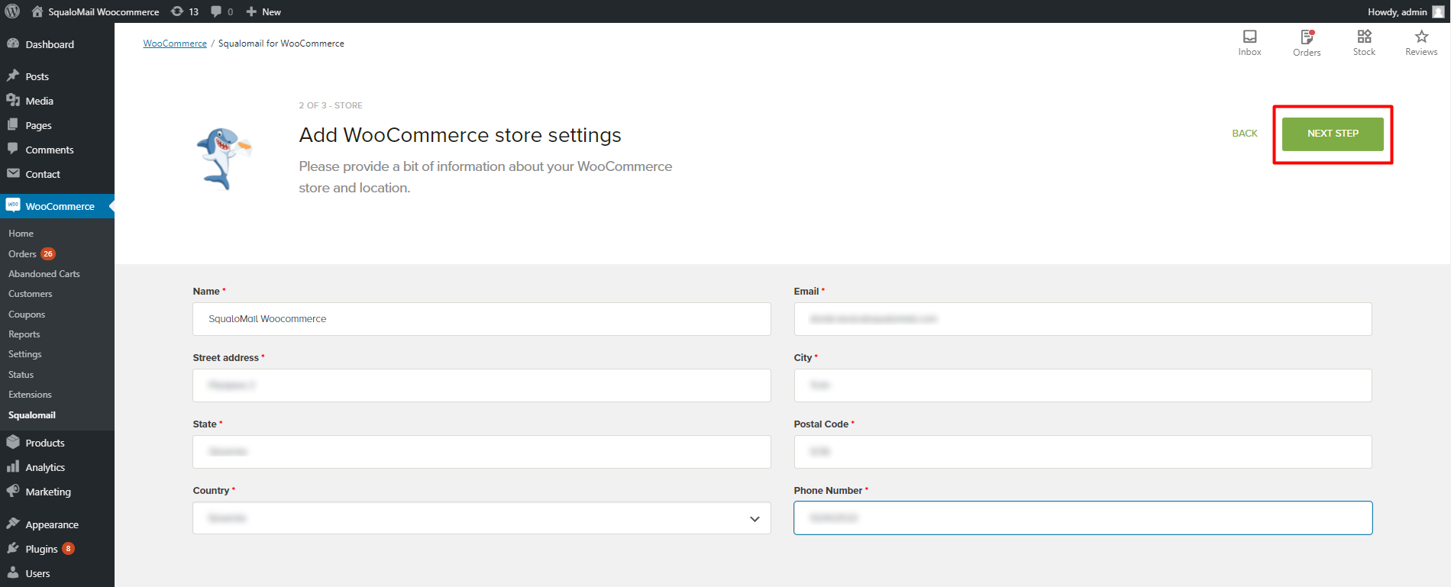The height and width of the screenshot is (587, 1451).
Task: Click into the Phone Number field
Action: [x=1082, y=518]
